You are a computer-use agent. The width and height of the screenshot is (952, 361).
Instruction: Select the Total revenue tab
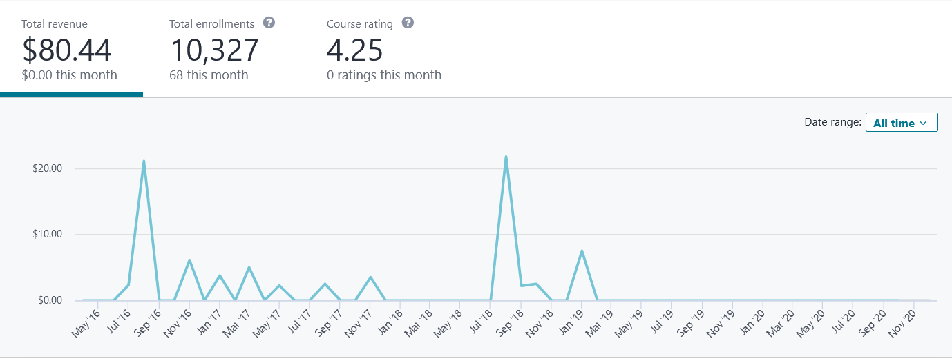pyautogui.click(x=72, y=49)
